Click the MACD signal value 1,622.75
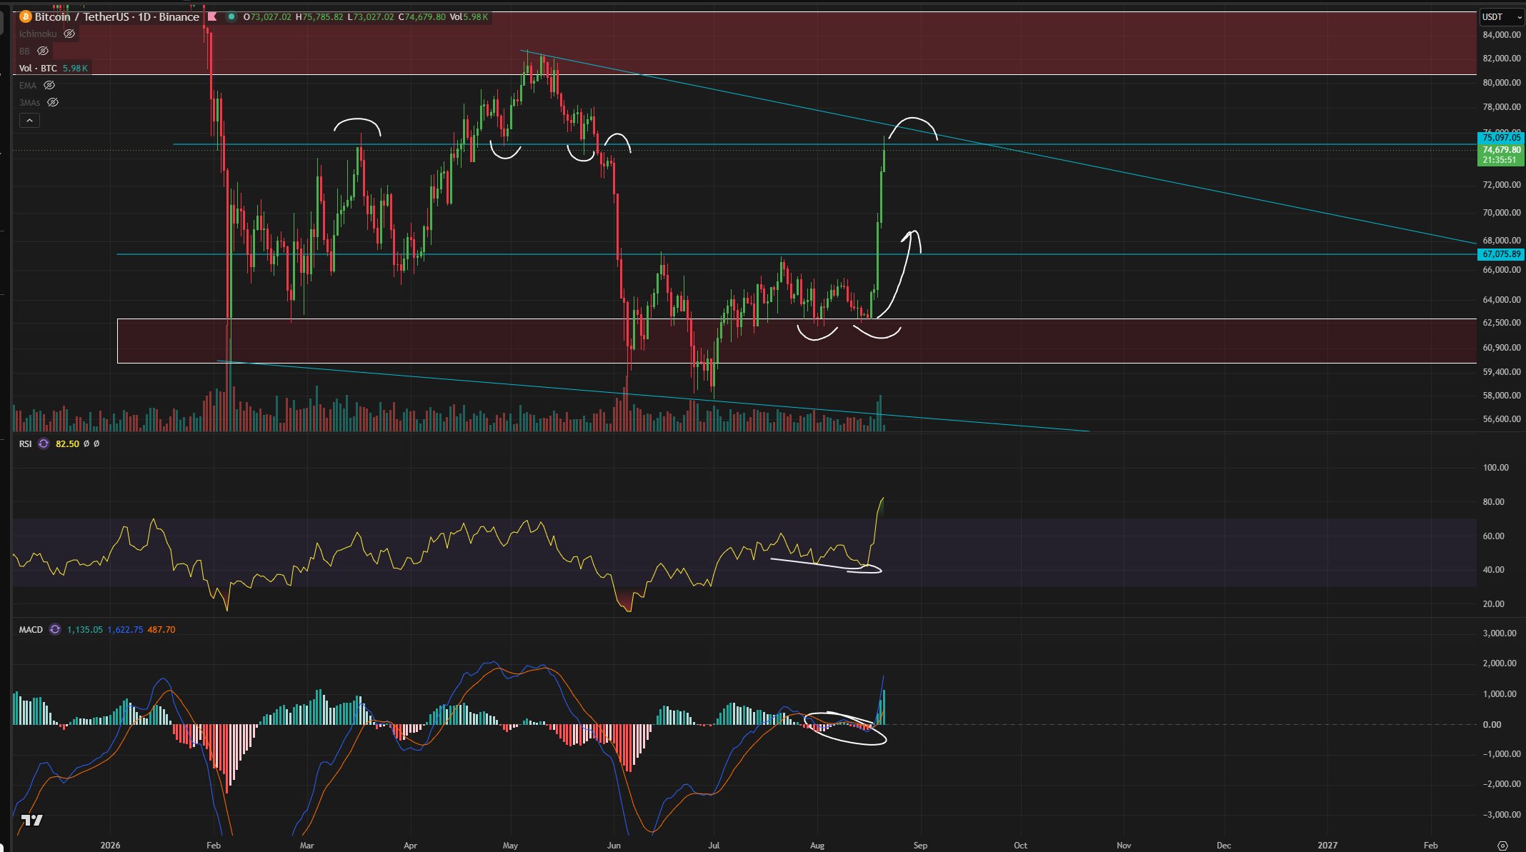 pyautogui.click(x=125, y=629)
